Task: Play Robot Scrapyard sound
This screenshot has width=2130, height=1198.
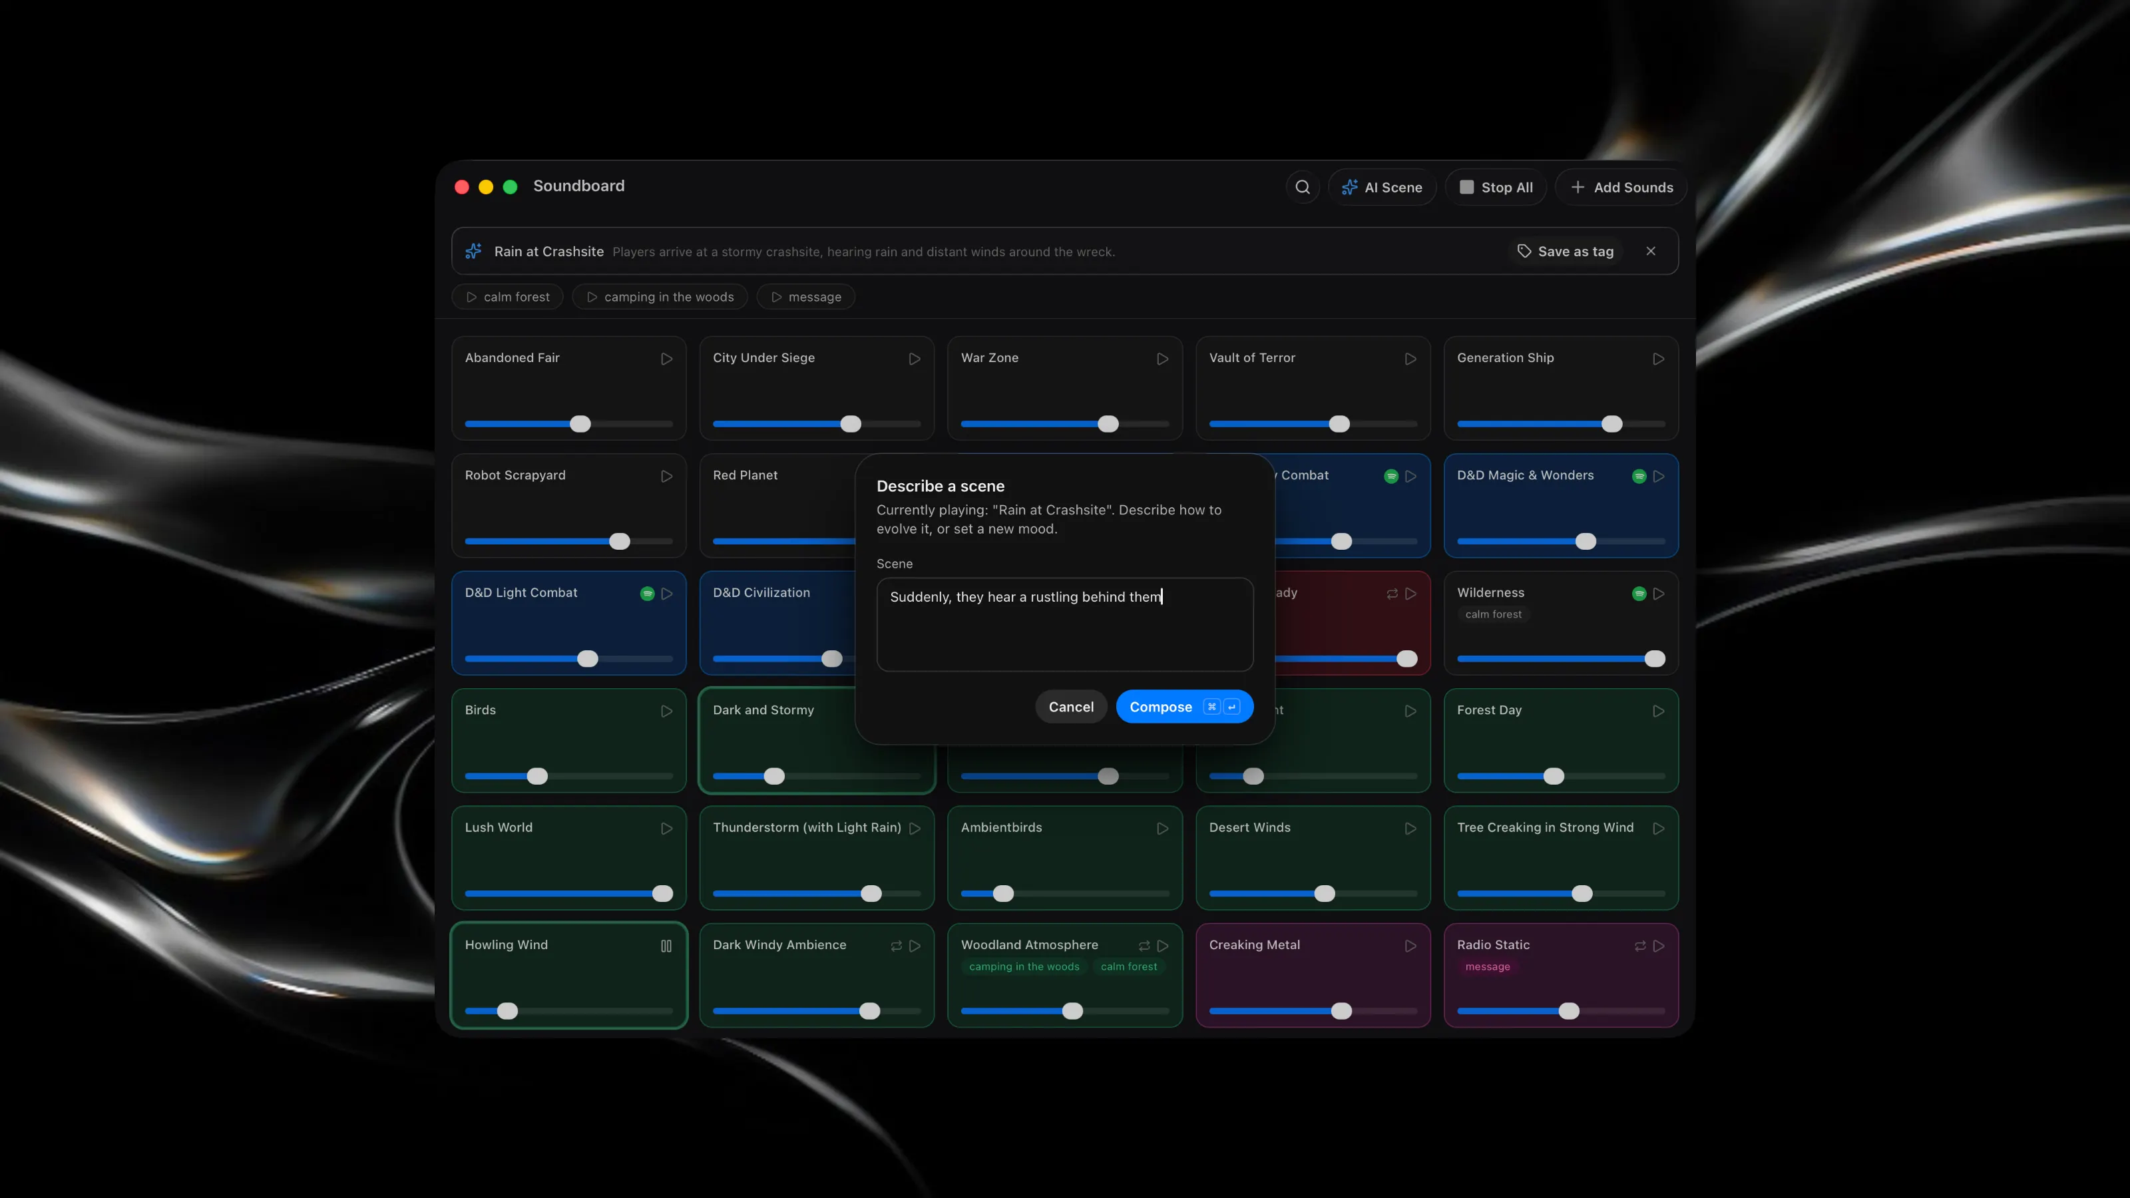Action: pyautogui.click(x=666, y=477)
